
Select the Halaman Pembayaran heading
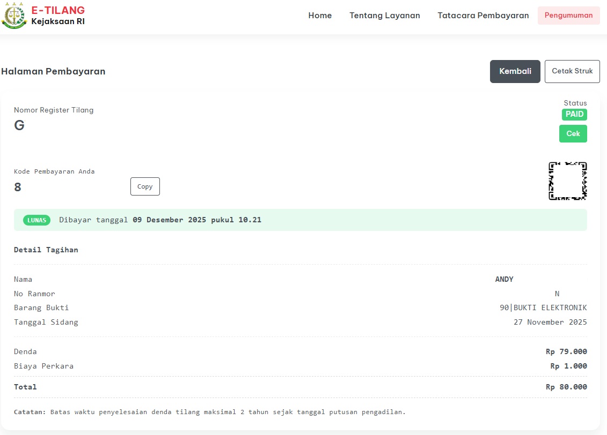(53, 71)
